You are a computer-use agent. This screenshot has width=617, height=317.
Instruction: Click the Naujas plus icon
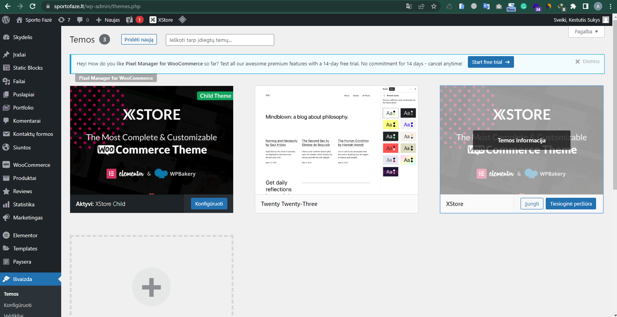click(99, 20)
